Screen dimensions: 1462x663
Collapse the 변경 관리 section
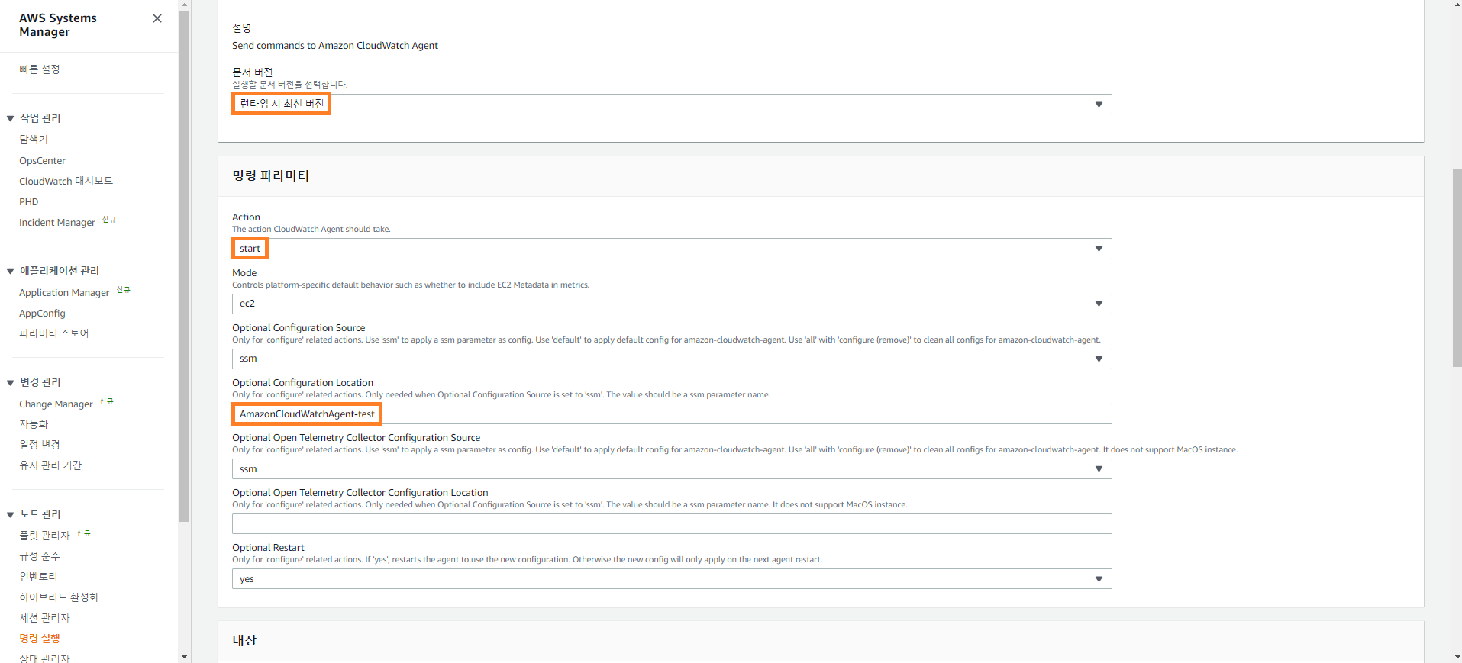tap(11, 382)
